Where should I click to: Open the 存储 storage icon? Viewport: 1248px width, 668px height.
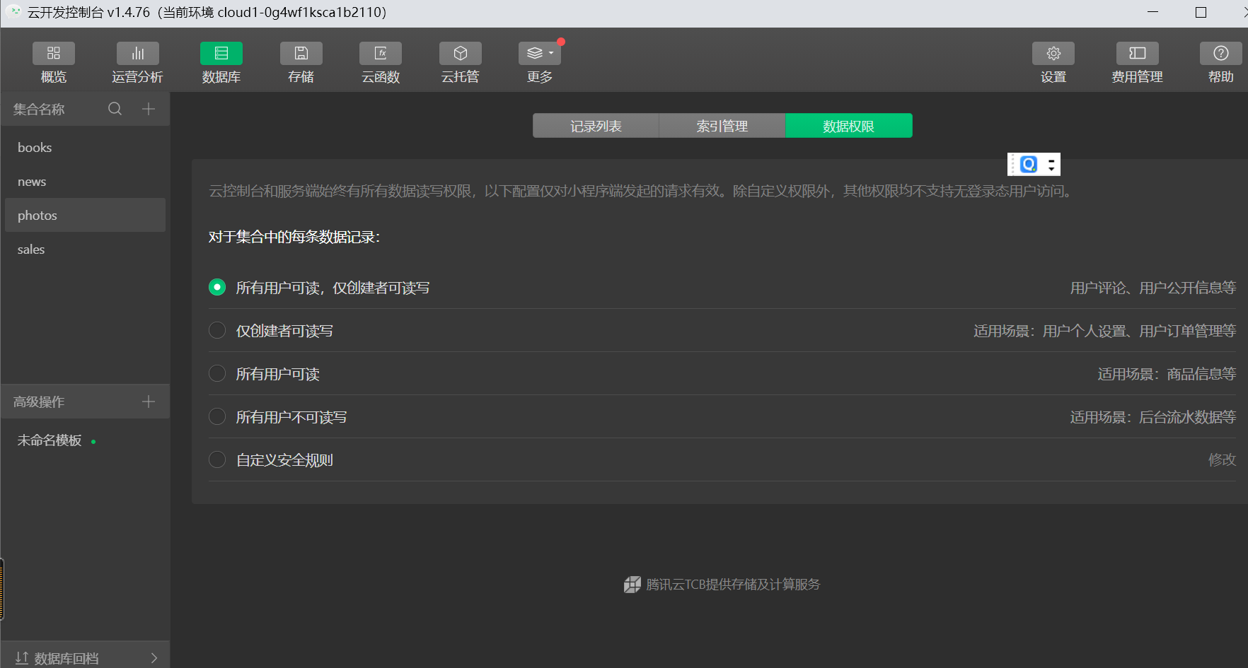click(x=301, y=54)
